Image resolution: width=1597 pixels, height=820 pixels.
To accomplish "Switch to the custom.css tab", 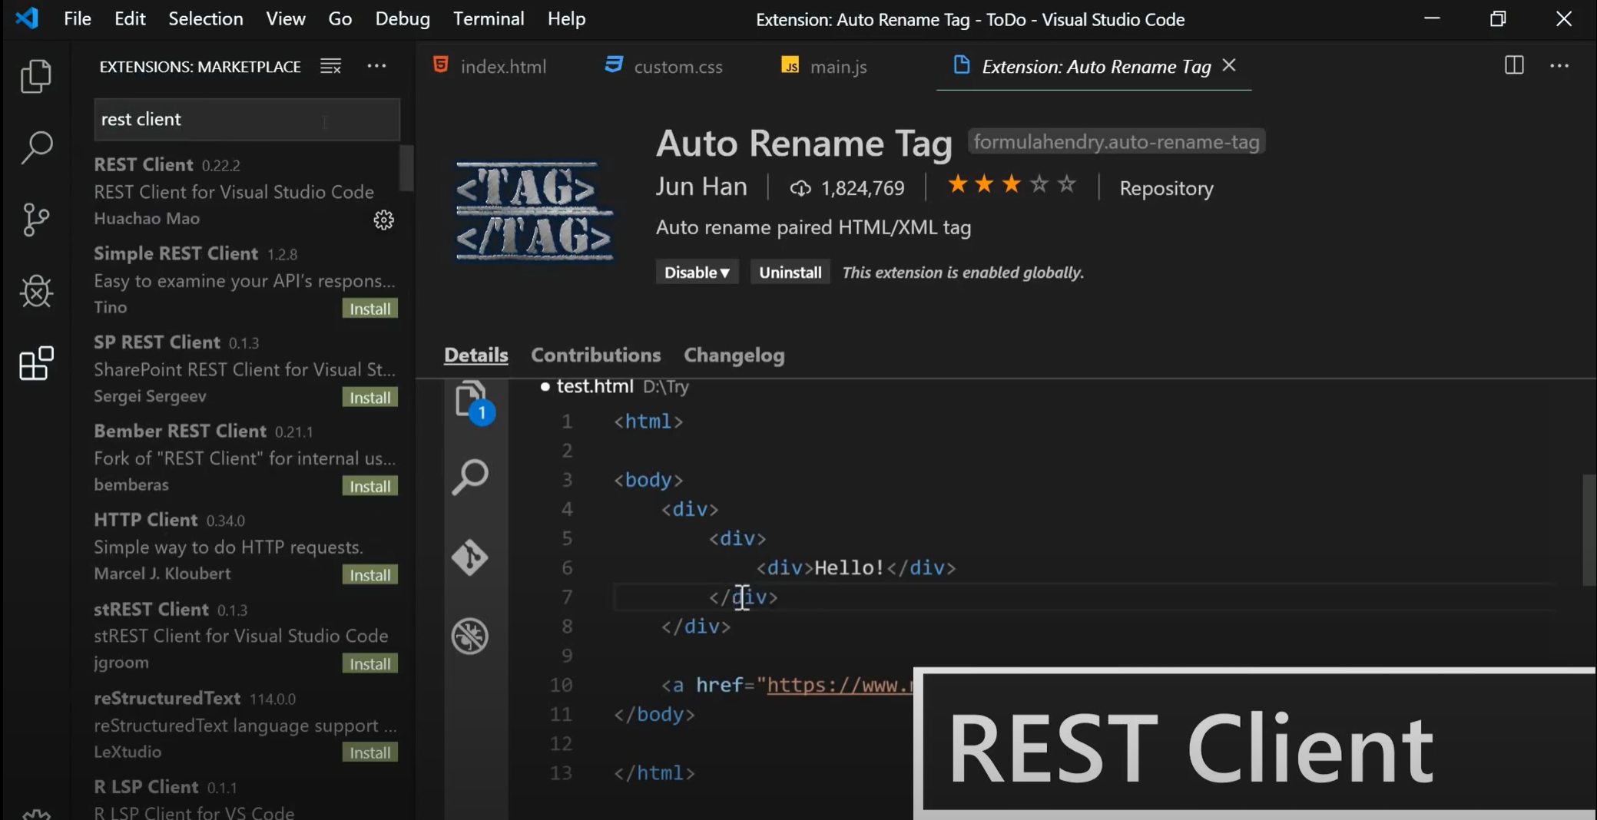I will tap(664, 67).
